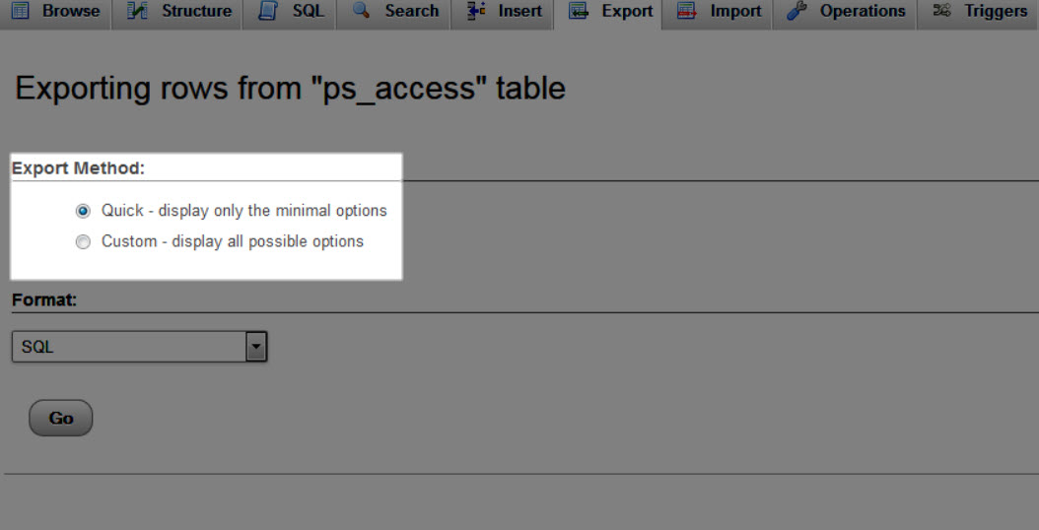Click the SQL tab document icon
The image size is (1039, 530).
(x=267, y=12)
